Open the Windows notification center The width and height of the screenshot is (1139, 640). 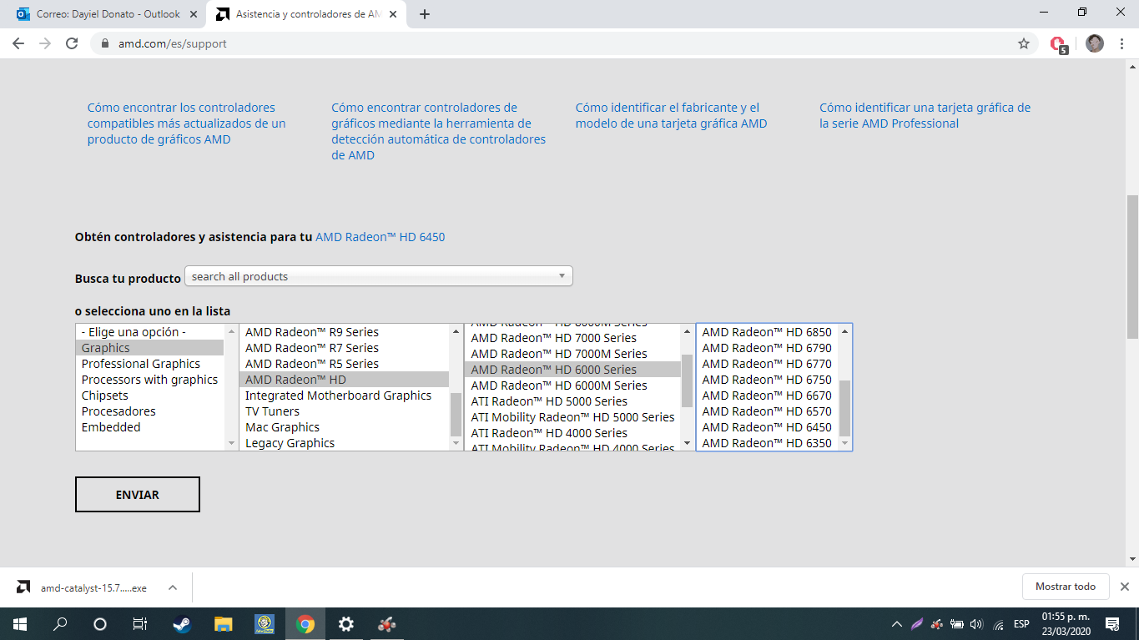point(1111,624)
